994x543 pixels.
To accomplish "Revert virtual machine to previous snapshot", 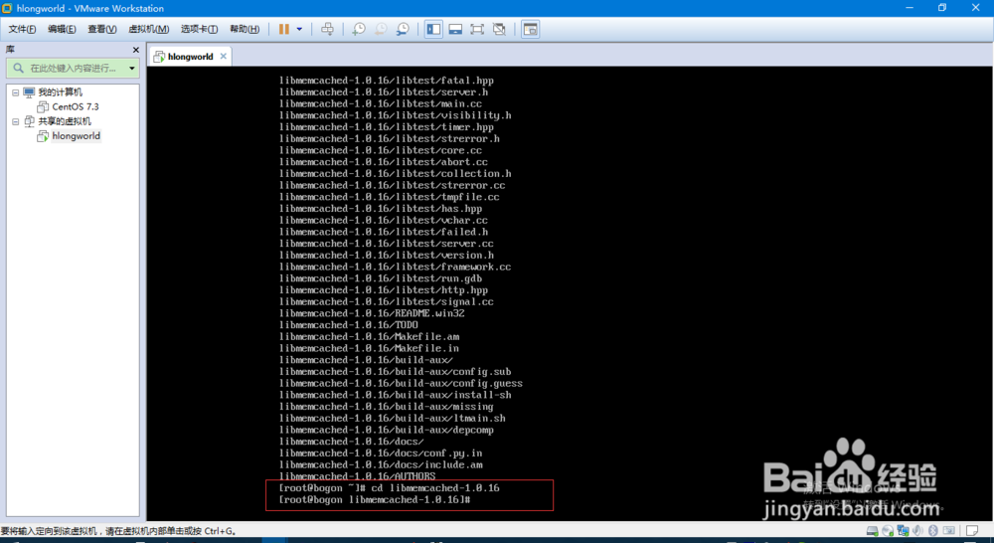I will point(381,29).
